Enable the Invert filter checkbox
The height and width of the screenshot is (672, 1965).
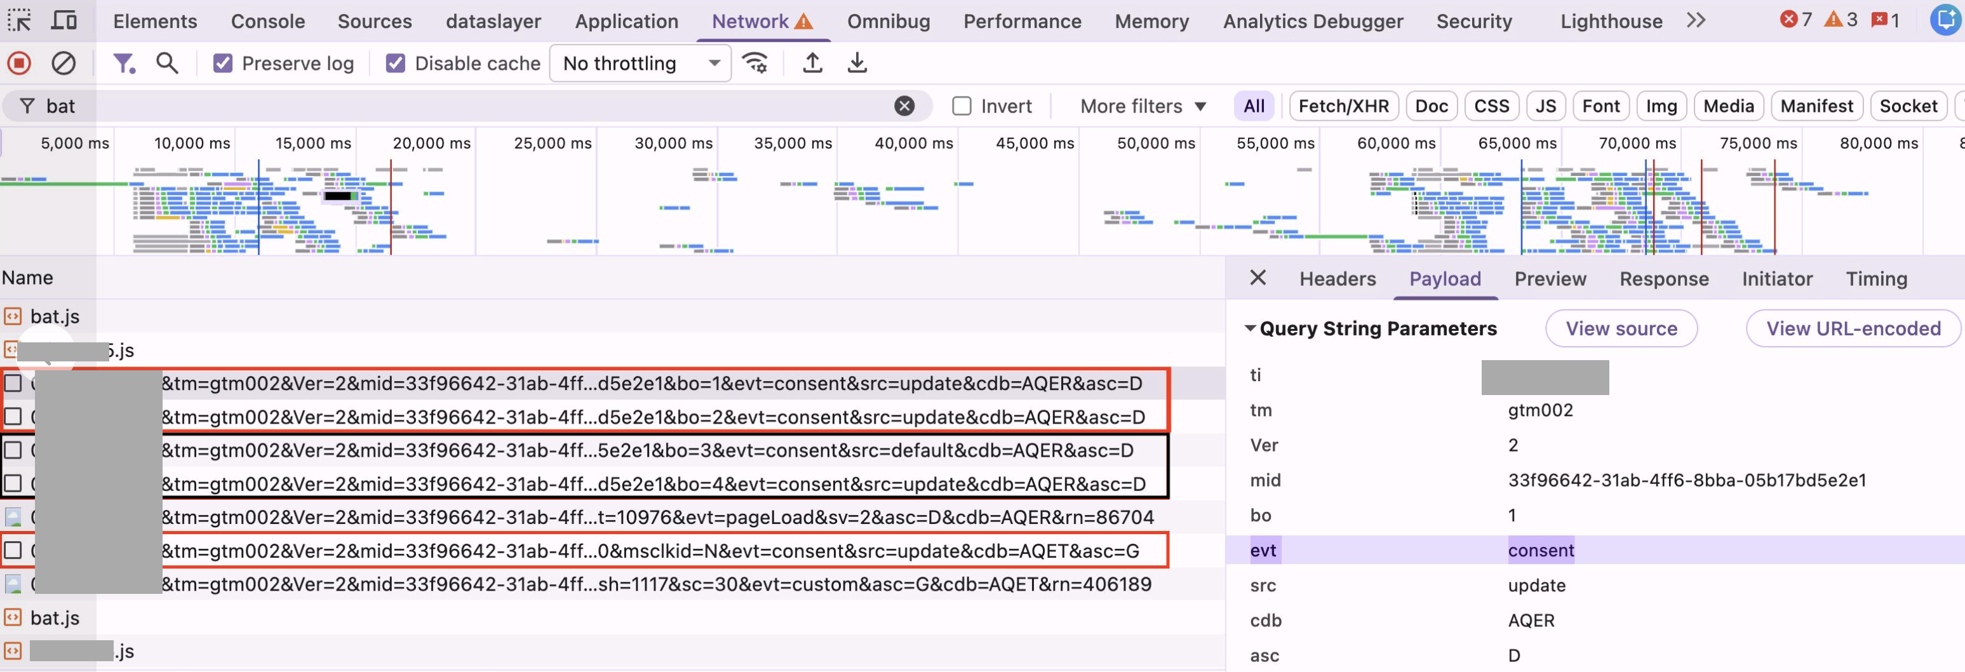tap(962, 106)
